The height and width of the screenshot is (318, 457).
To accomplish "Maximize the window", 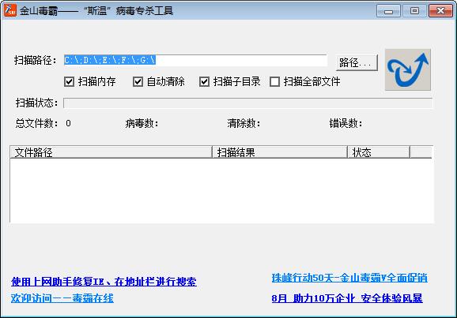I will 414,11.
